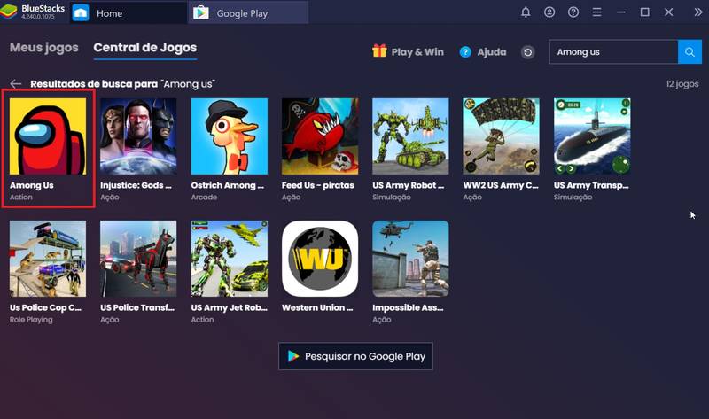Click the Play & Win gift icon
This screenshot has width=709, height=419.
click(379, 50)
